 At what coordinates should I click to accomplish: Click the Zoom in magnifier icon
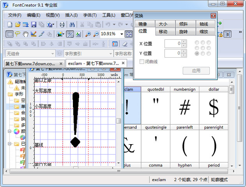[88, 34]
